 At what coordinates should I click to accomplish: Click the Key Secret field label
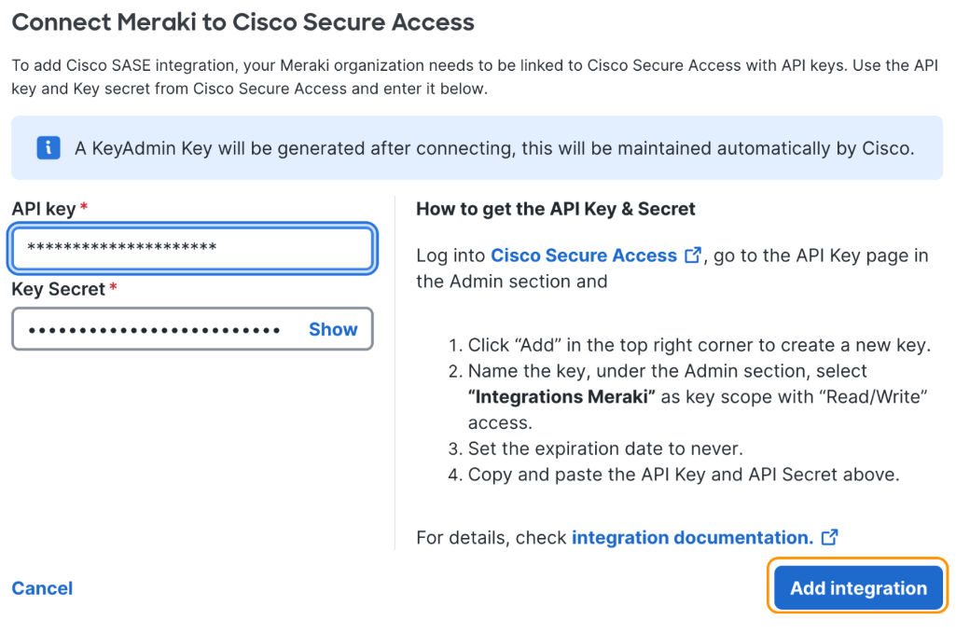click(x=58, y=289)
